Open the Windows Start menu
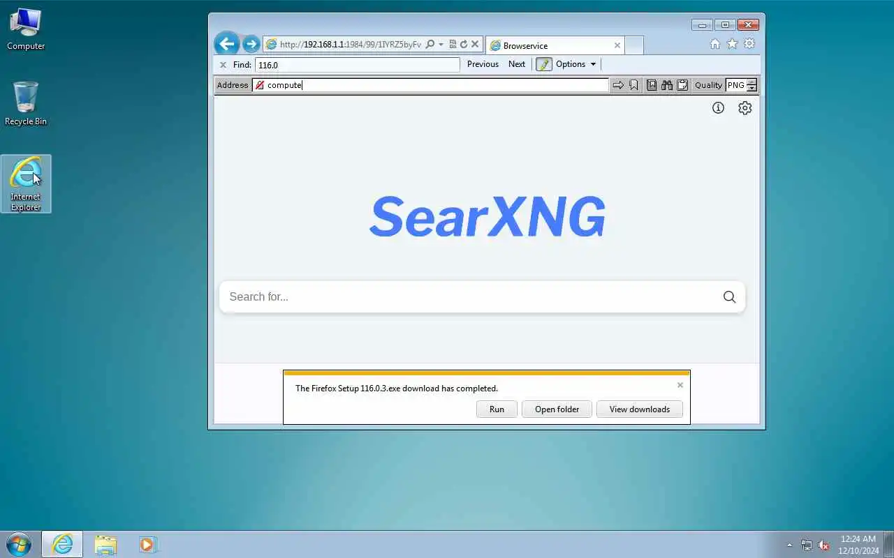 [19, 544]
